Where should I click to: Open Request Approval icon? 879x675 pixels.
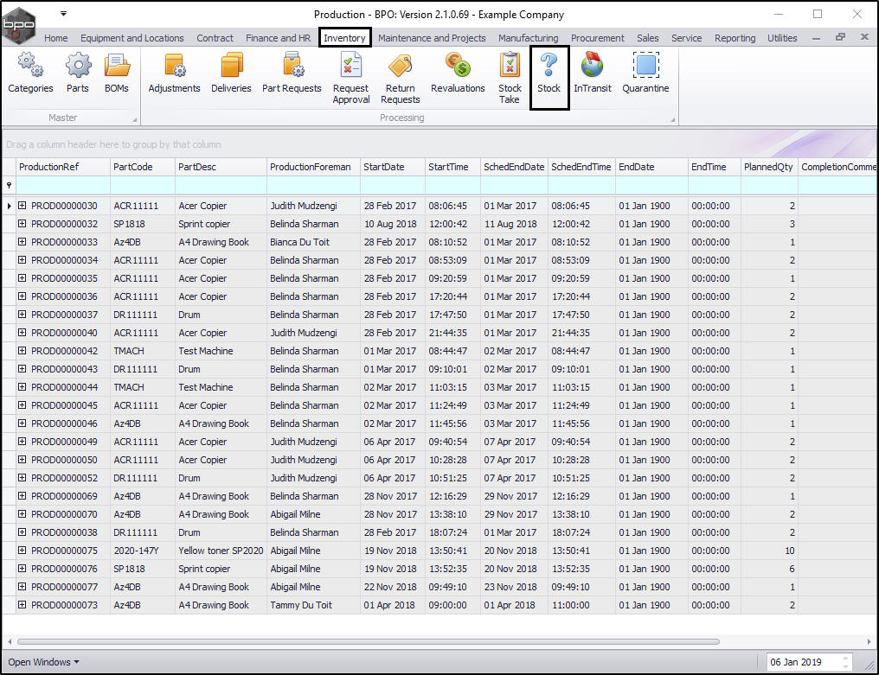(x=351, y=78)
